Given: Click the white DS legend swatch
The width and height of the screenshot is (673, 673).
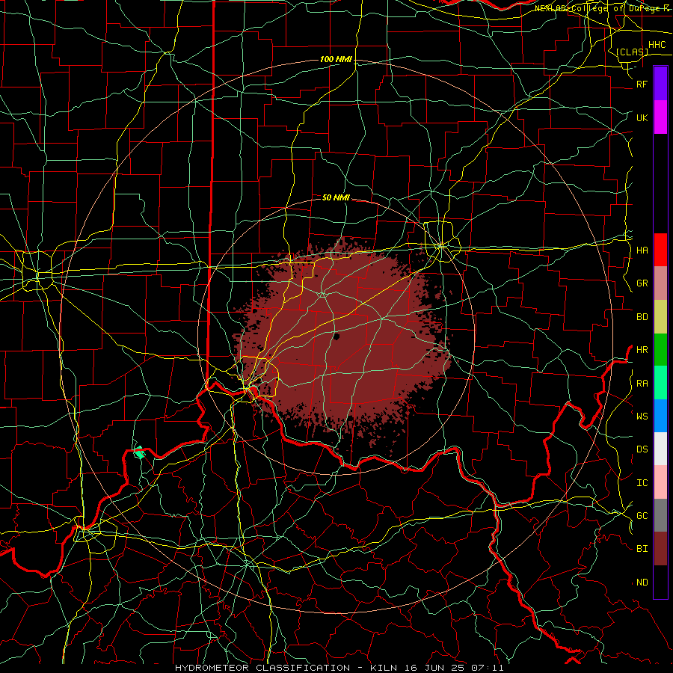Looking at the screenshot, I should click(x=660, y=449).
